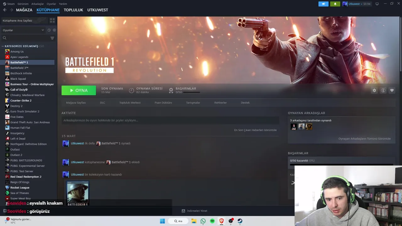Show Battlefield 1 game info icon
The image size is (402, 226).
click(383, 90)
